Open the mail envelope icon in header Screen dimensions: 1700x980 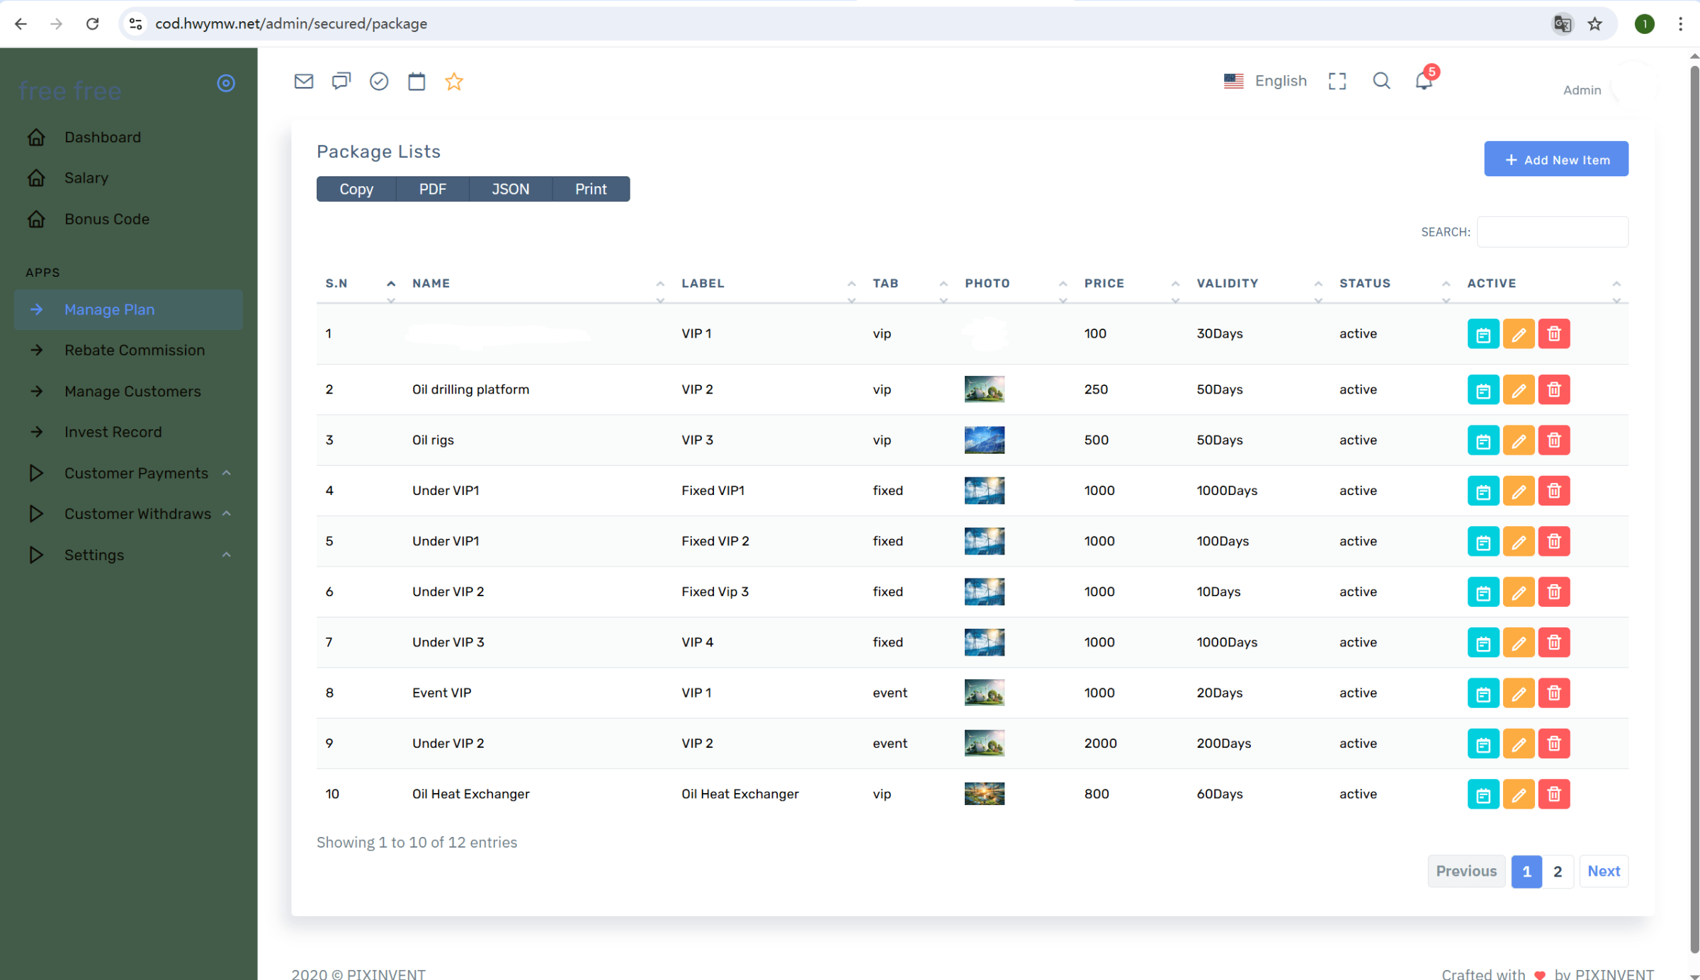point(303,81)
